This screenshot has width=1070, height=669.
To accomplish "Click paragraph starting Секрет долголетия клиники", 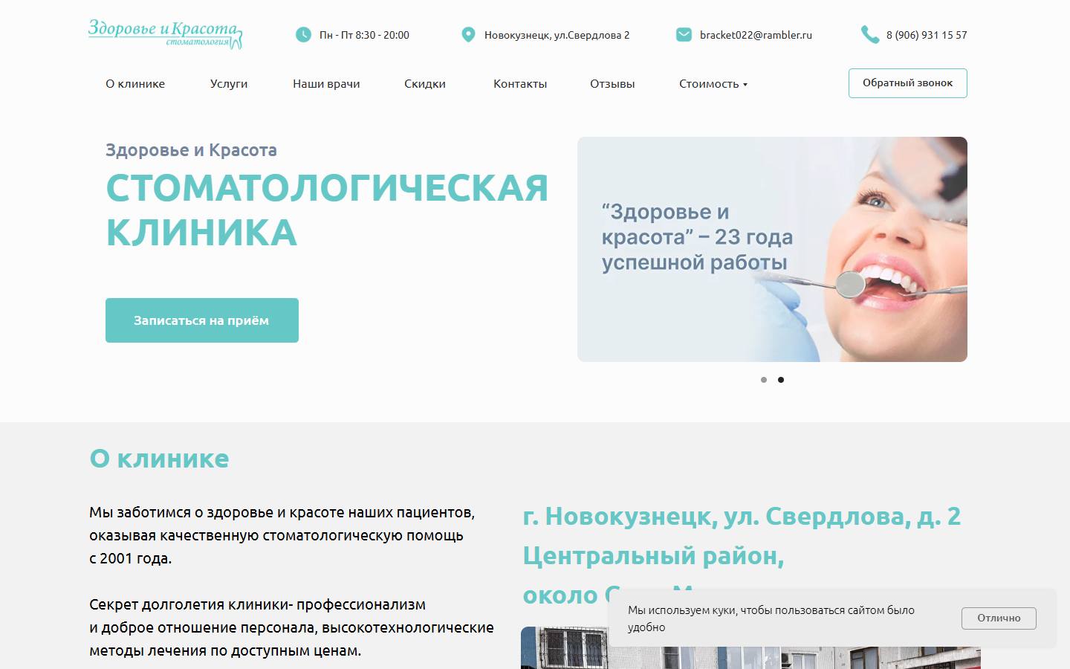I will click(x=291, y=627).
